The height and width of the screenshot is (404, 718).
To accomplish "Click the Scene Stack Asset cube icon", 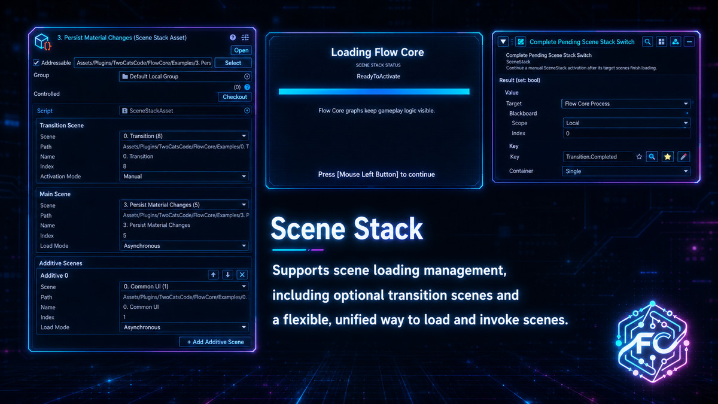I will click(x=42, y=42).
